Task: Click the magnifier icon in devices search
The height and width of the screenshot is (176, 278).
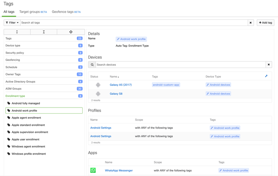Action: [92, 65]
